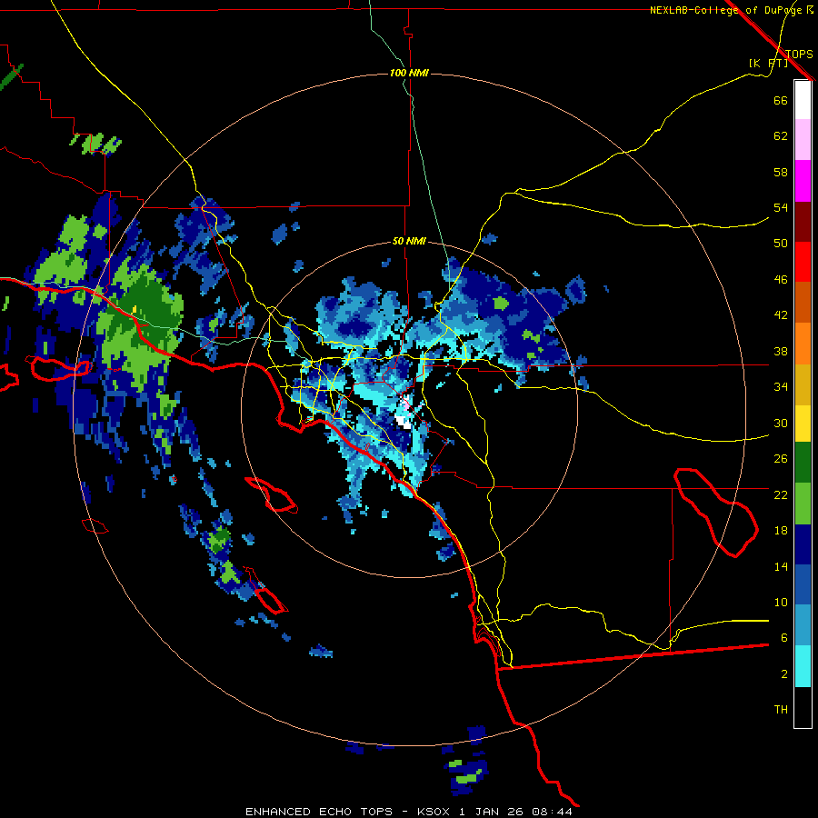Viewport: 818px width, 818px height.
Task: Select the maroon legend color block
Action: click(803, 222)
